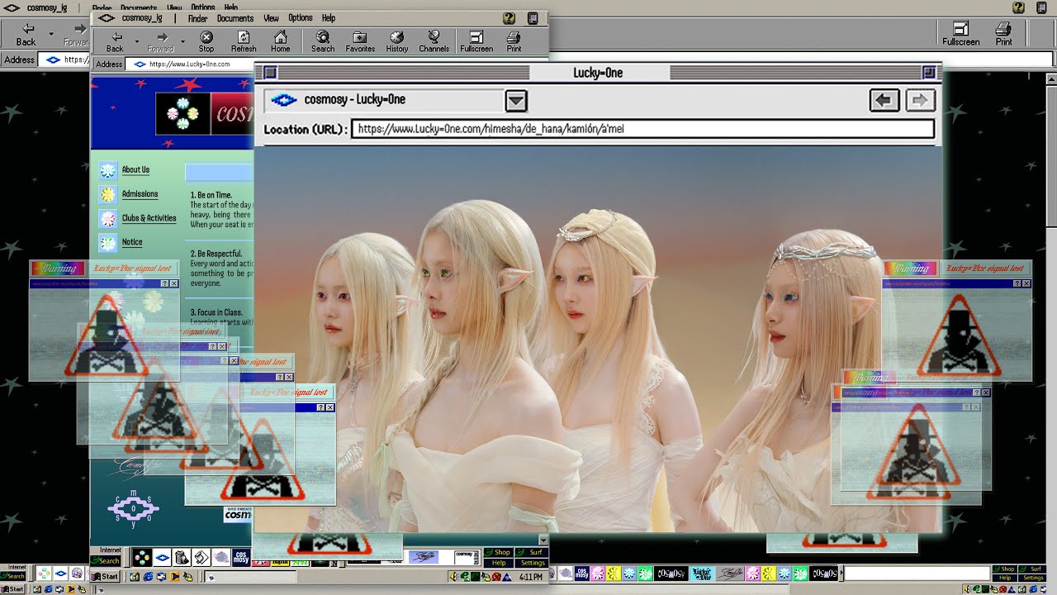Click the yellow flower icon beside Admissions
Screen dimensions: 1057x595
pyautogui.click(x=107, y=194)
